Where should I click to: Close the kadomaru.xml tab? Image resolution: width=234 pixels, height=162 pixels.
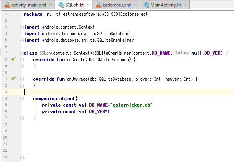136,5
